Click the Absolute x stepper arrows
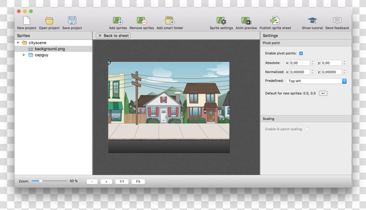The width and height of the screenshot is (366, 210). pyautogui.click(x=312, y=63)
